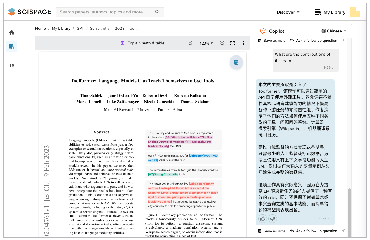This screenshot has width=370, height=240.
Task: Zoom in the PDF viewer
Action: tap(222, 43)
